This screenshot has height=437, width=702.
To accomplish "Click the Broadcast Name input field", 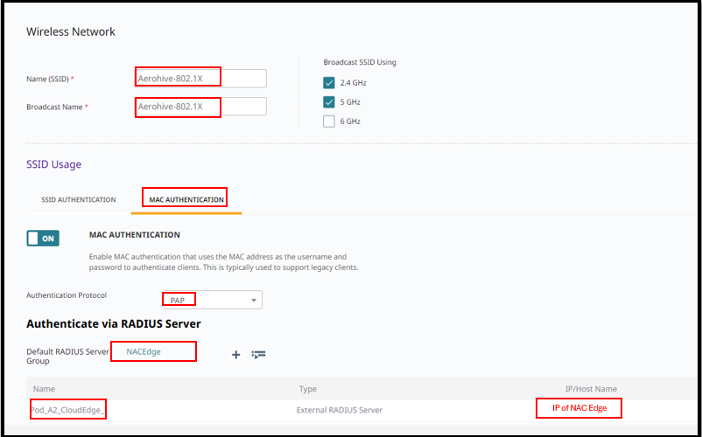I will 200,107.
